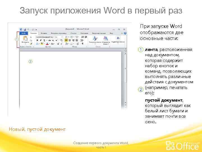Image resolution: width=202 pixels, height=152 pixels.
Task: Open the Styles pane launcher
Action: click(x=109, y=47)
